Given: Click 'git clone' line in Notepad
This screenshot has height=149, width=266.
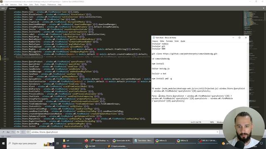Looking at the screenshot, I should (x=185, y=54).
